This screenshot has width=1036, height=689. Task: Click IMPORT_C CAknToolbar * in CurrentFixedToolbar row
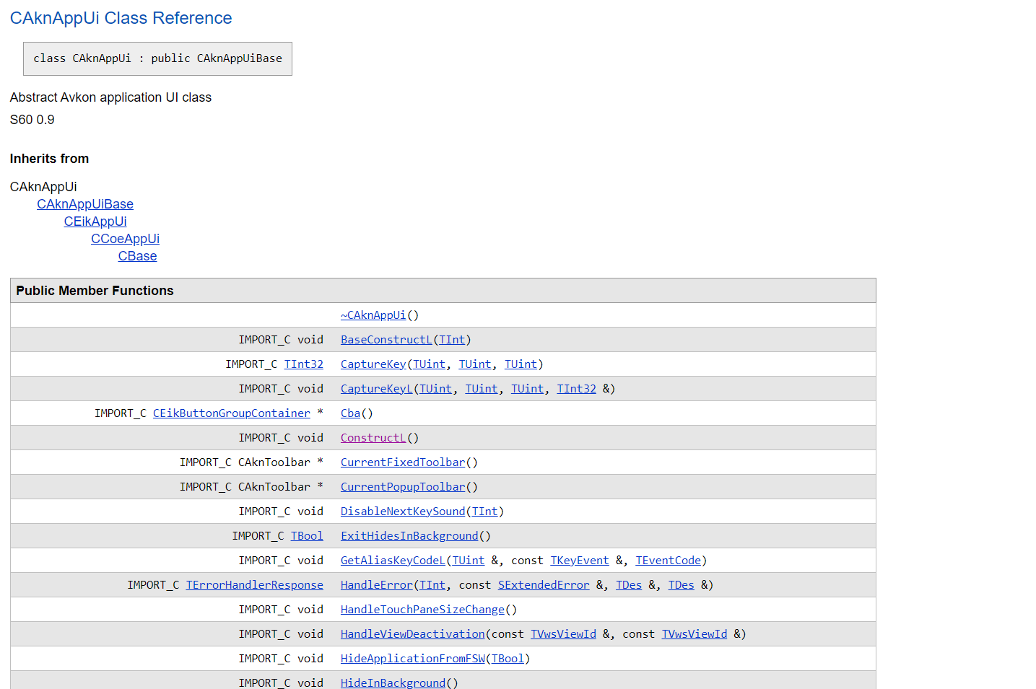click(x=251, y=462)
